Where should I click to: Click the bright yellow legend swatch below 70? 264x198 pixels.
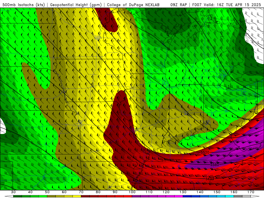77,196
